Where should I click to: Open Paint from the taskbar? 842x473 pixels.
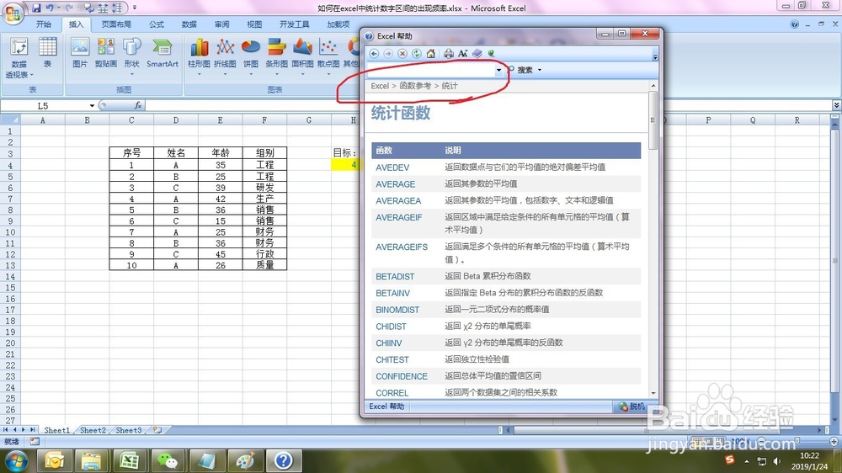click(245, 460)
